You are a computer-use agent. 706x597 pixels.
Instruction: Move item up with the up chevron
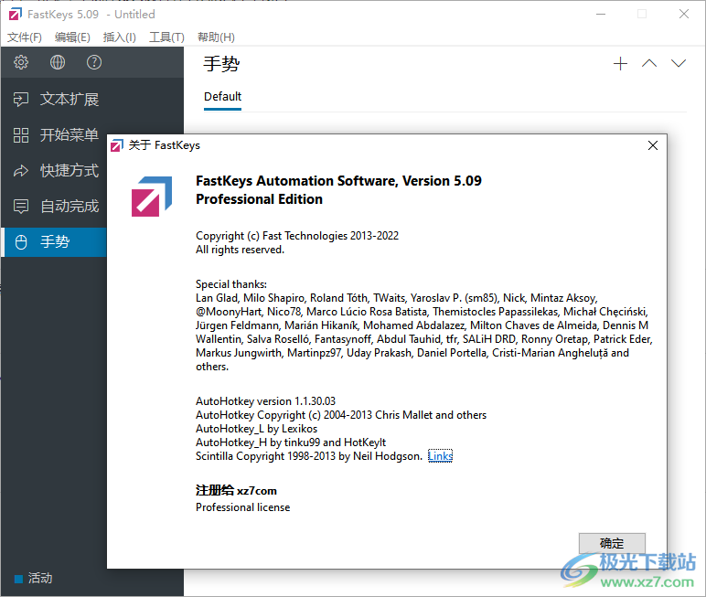click(x=648, y=63)
